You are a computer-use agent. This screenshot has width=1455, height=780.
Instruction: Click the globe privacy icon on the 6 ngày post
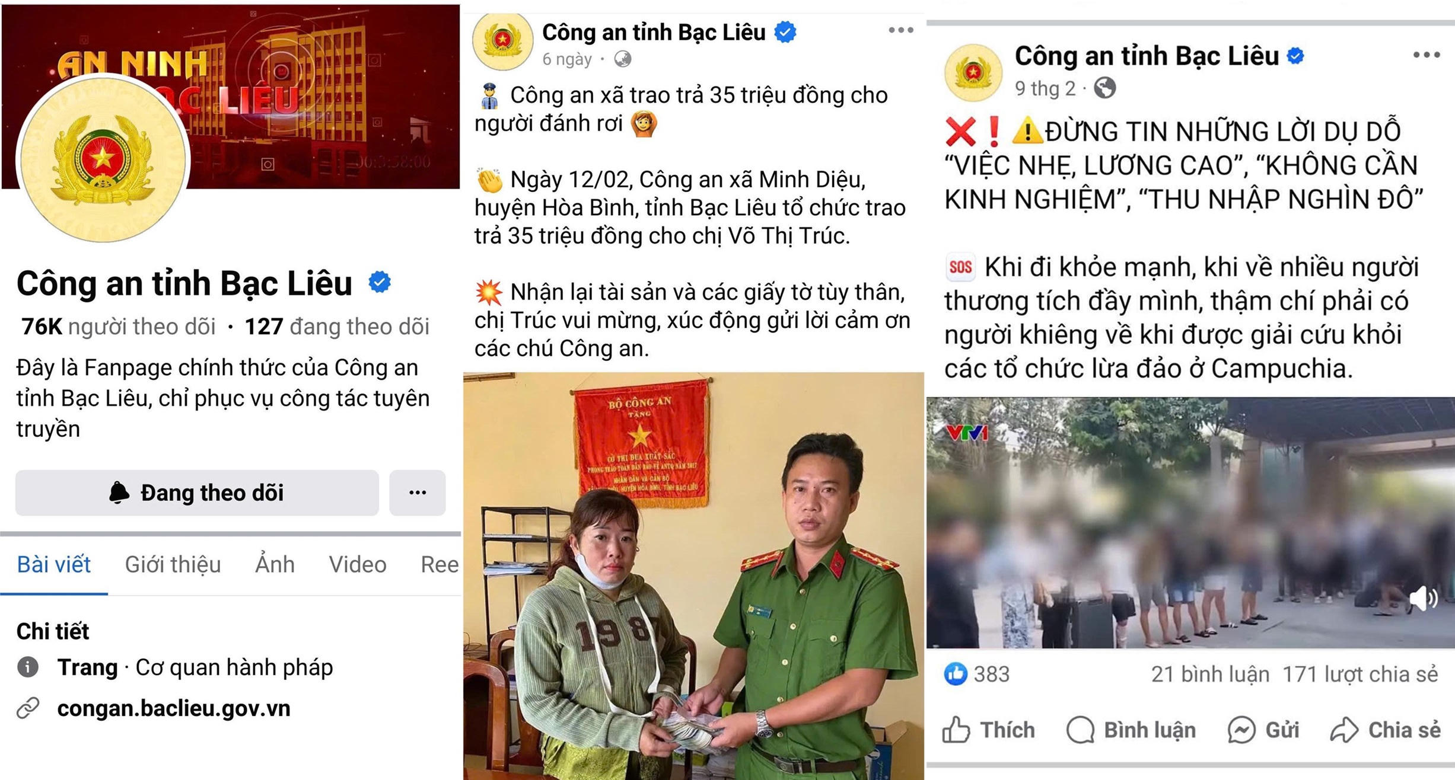[622, 59]
